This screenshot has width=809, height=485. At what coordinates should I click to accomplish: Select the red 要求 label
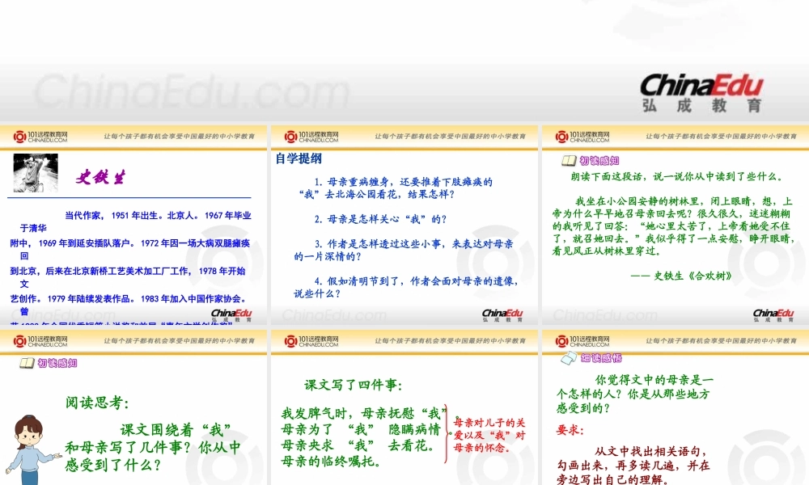[570, 430]
